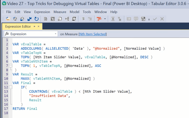Viewport: 189px width, 118px height.
Task: Click the new DAX script document icon
Action: click(46, 19)
